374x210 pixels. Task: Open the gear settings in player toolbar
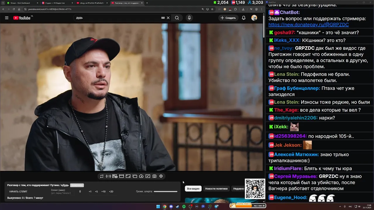click(161, 176)
